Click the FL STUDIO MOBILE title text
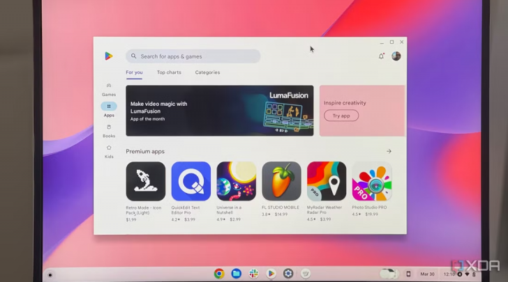This screenshot has height=282, width=508. click(281, 207)
